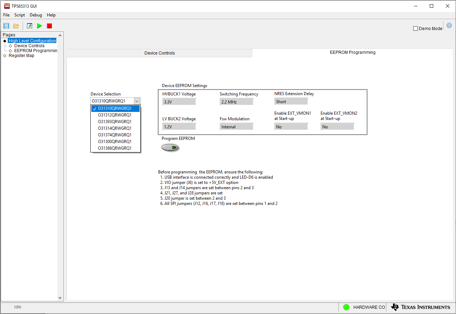Select O31300QRWGRQ1 in the device list

click(115, 142)
